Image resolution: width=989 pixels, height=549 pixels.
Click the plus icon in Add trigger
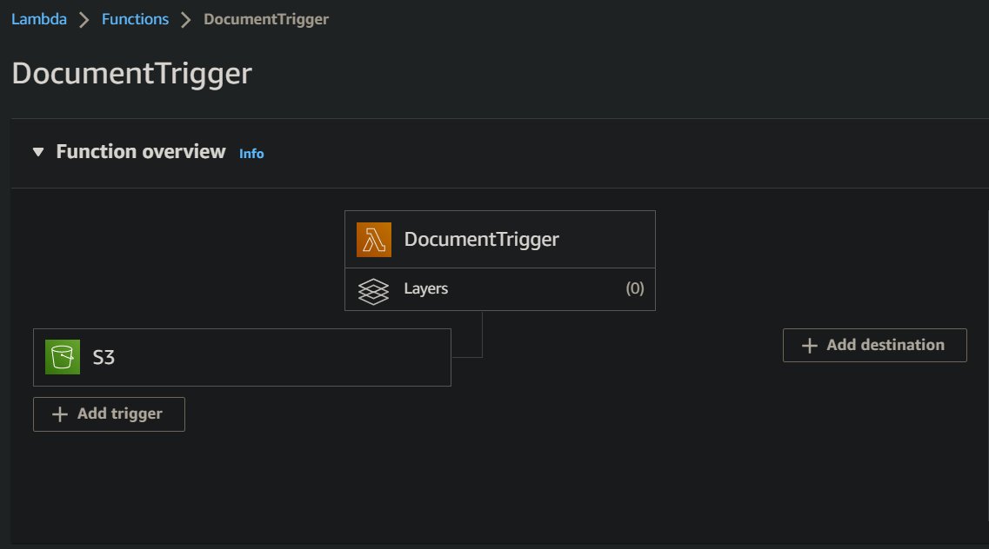click(60, 414)
